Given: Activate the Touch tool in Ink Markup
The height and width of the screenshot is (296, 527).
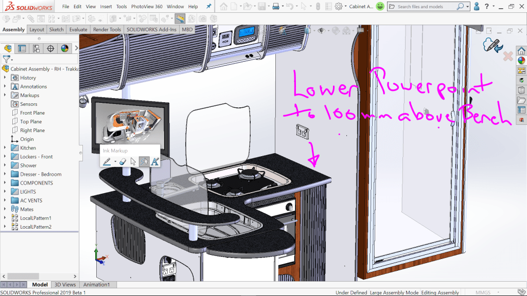Looking at the screenshot, I should tap(144, 161).
